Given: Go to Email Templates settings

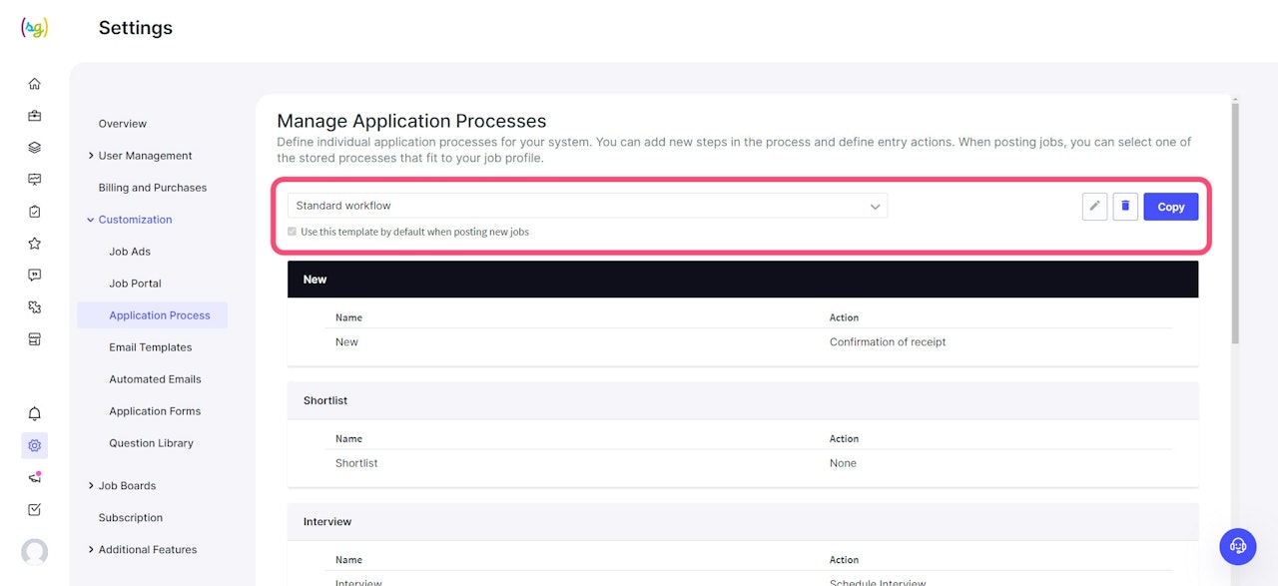Looking at the screenshot, I should [151, 347].
